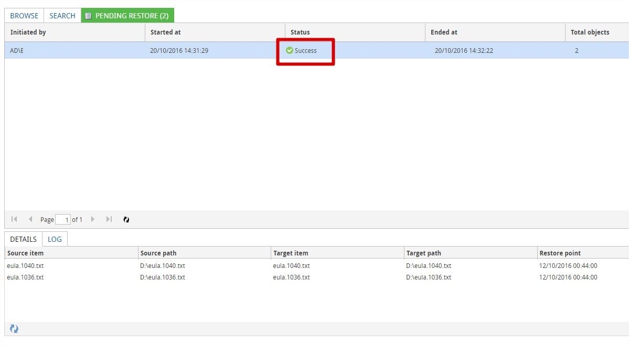This screenshot has height=346, width=629.
Task: Jump to last page icon
Action: coord(109,219)
